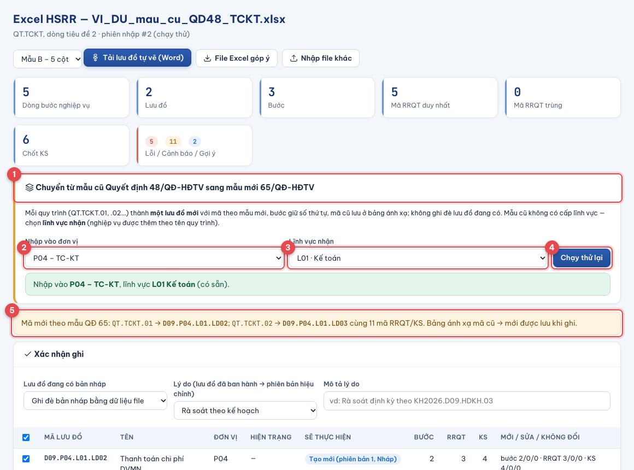634x470 pixels.
Task: Uncheck the D09.P04.L01.LD02 row checkbox
Action: pyautogui.click(x=26, y=459)
